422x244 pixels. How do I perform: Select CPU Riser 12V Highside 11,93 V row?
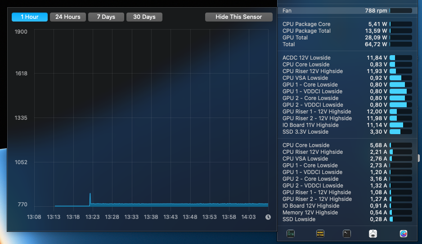pyautogui.click(x=347, y=71)
